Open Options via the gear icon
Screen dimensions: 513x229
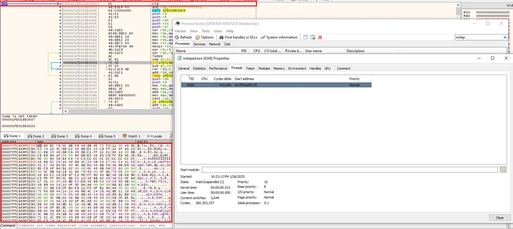click(x=198, y=37)
